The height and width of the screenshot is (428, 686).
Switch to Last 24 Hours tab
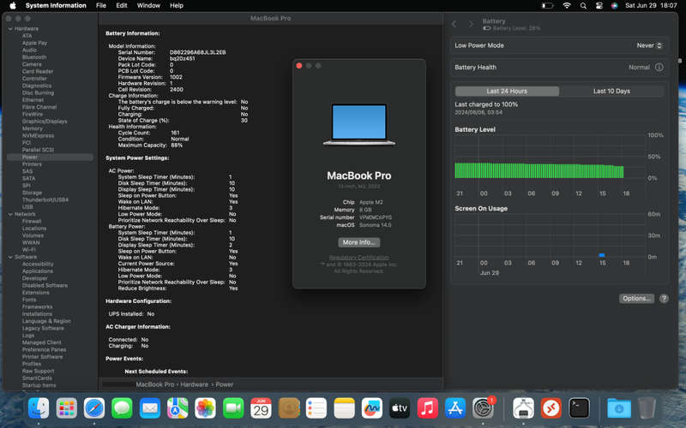pos(507,91)
